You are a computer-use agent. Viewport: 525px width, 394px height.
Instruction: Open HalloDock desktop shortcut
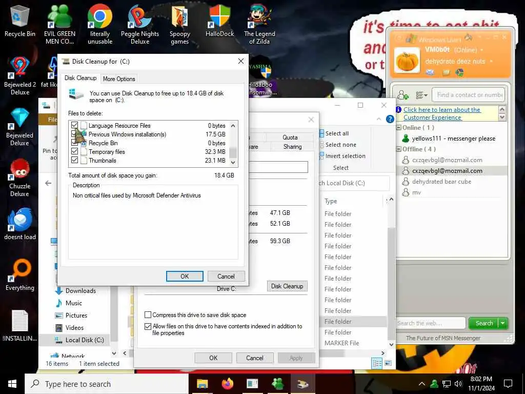click(219, 21)
